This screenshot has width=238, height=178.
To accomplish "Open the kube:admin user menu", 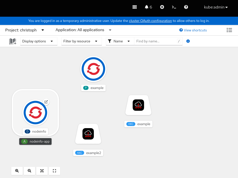I will 216,7.
